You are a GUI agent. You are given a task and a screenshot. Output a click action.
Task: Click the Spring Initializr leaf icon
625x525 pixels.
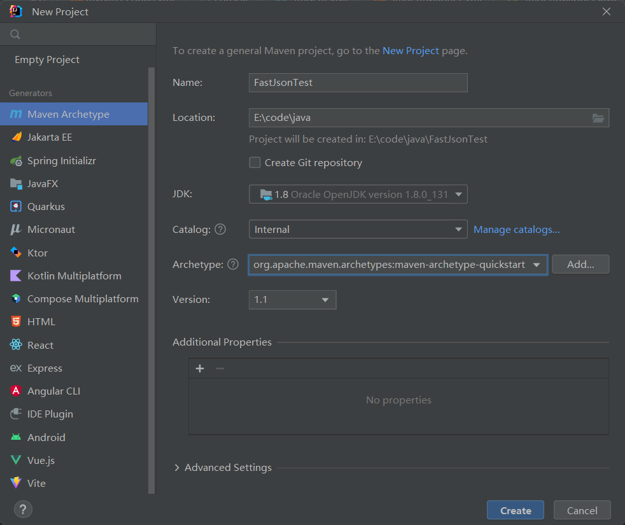point(16,160)
